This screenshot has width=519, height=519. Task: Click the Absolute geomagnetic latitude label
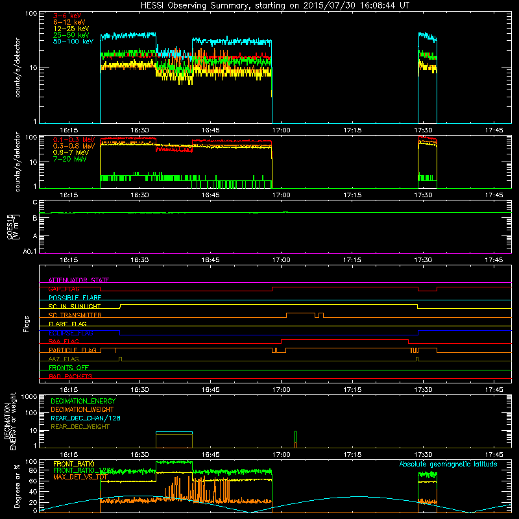pyautogui.click(x=448, y=464)
